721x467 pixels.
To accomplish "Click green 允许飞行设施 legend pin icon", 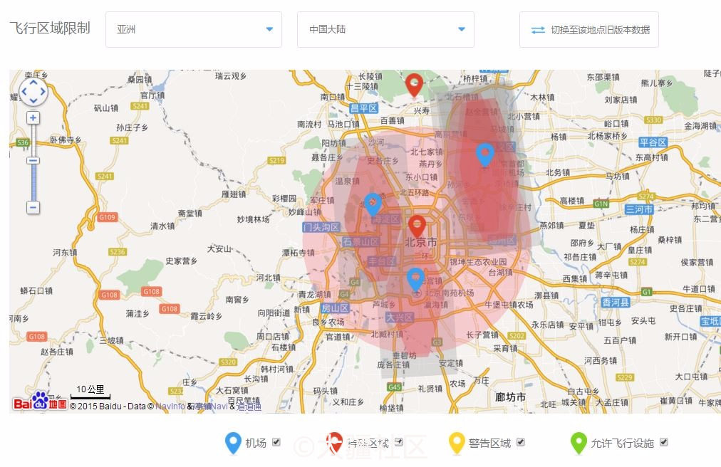I will point(579,442).
